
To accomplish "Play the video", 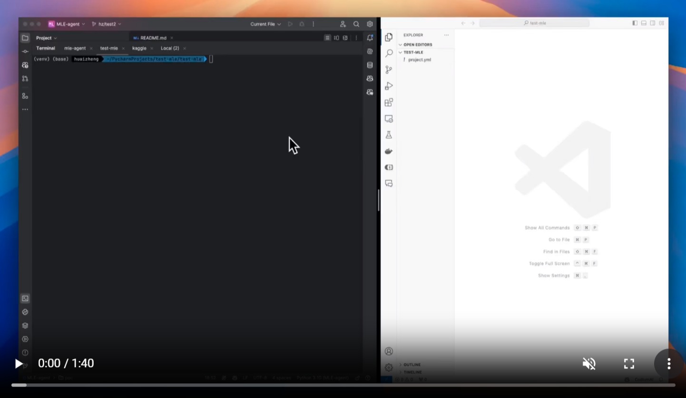I will point(19,364).
